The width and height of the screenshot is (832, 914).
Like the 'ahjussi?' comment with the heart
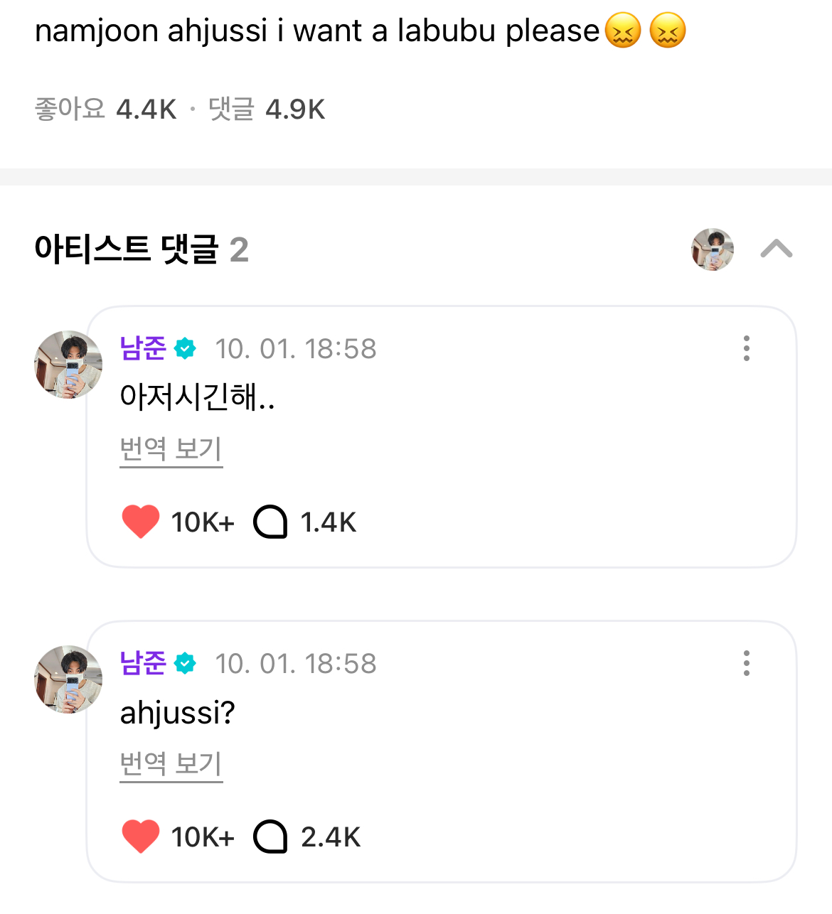click(x=141, y=837)
